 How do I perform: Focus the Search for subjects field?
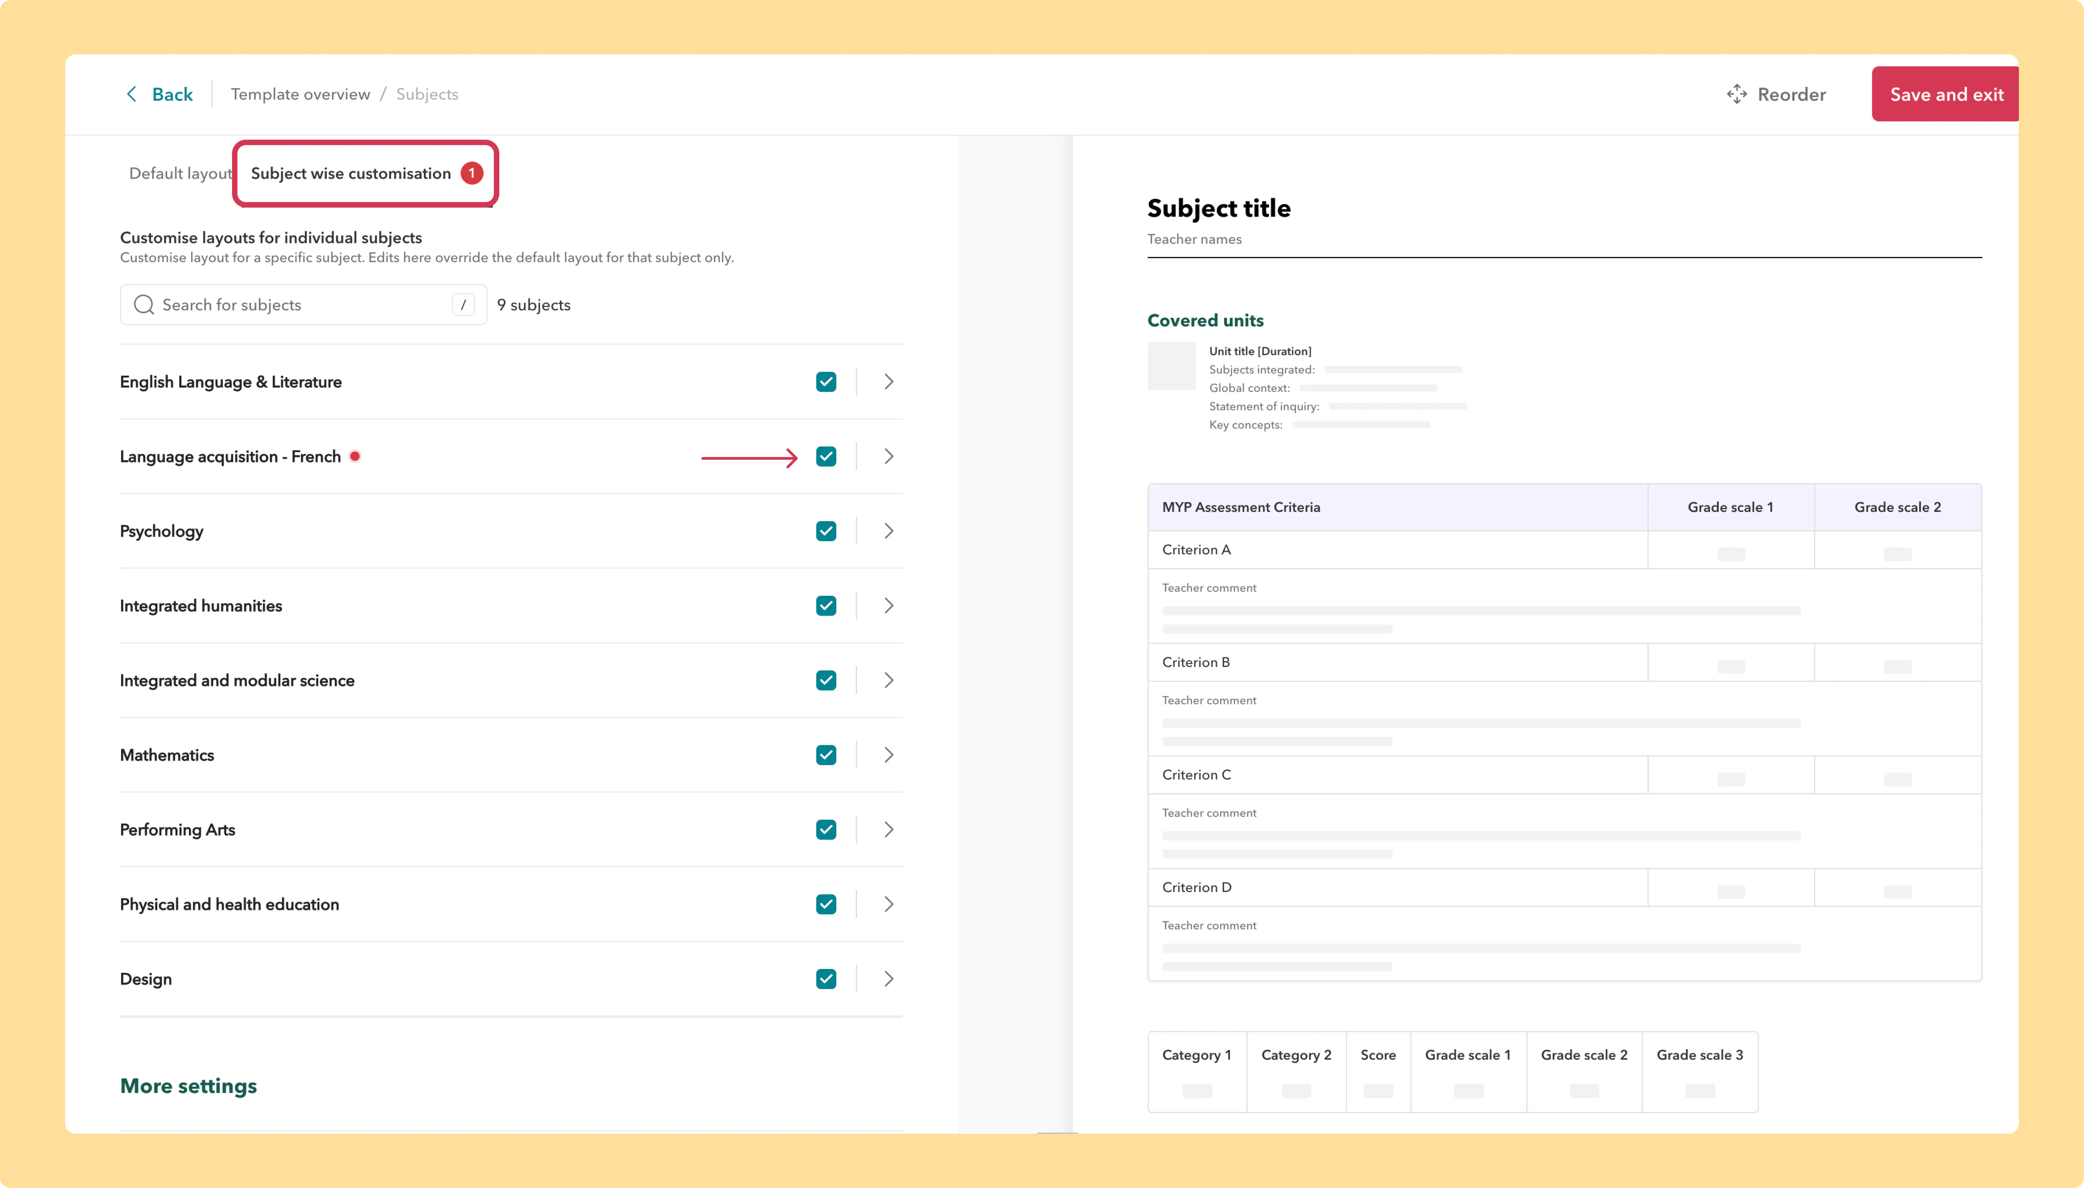[303, 304]
